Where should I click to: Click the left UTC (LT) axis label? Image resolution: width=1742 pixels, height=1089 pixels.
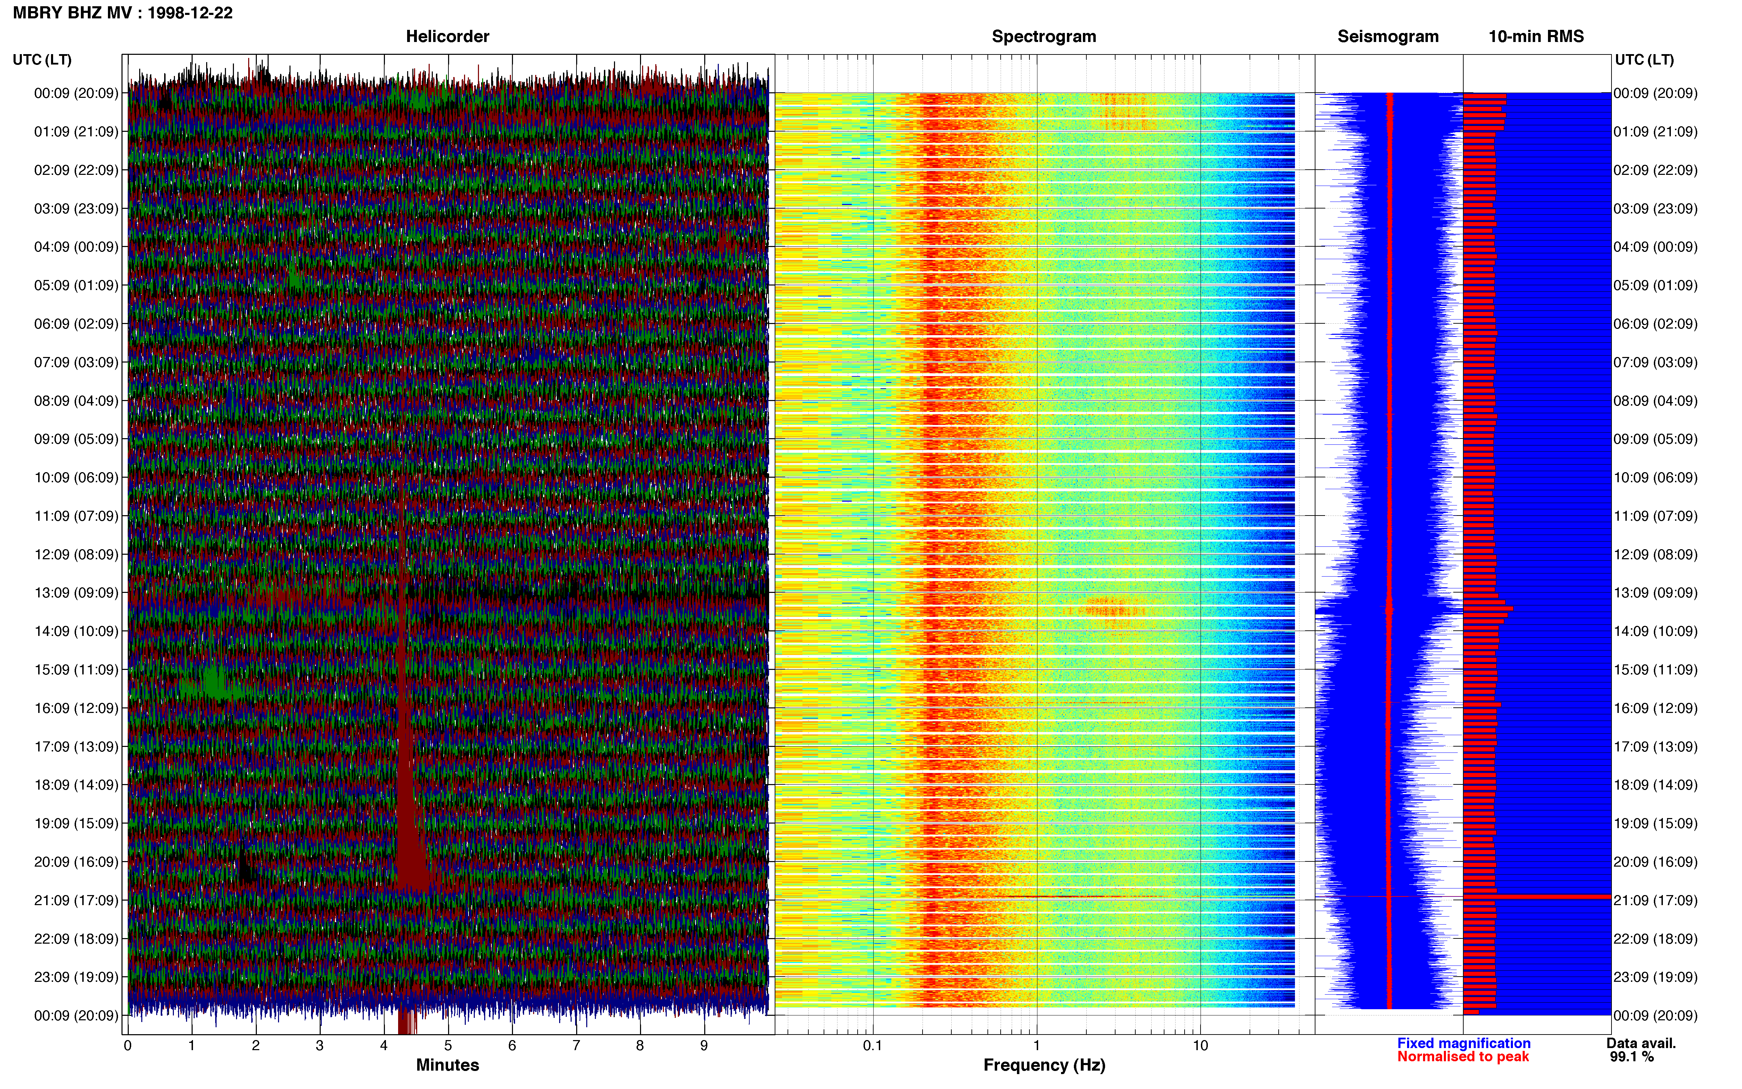coord(42,60)
